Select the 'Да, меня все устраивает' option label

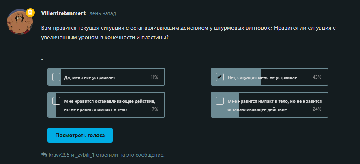(90, 77)
